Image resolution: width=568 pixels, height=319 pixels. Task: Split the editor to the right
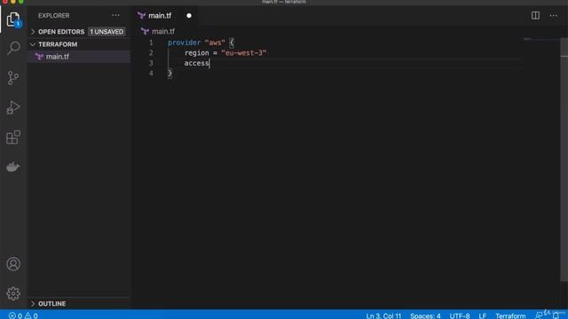tap(535, 16)
